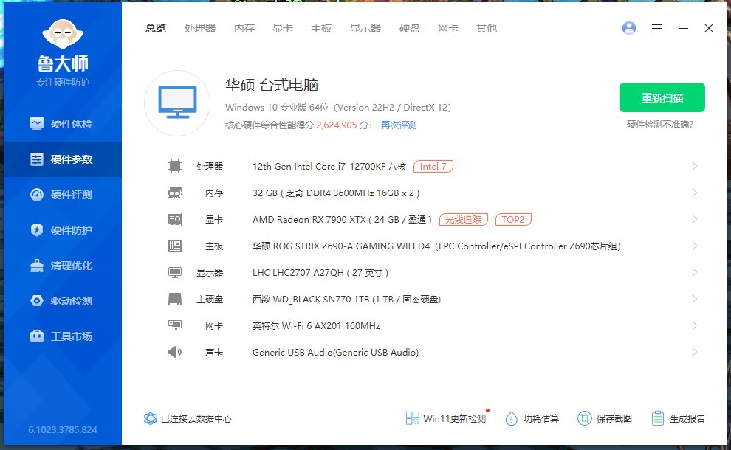
Task: Click the processor chip icon
Action: click(175, 166)
